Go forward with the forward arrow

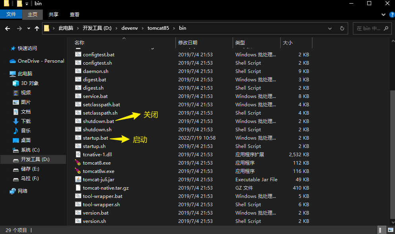[19, 29]
